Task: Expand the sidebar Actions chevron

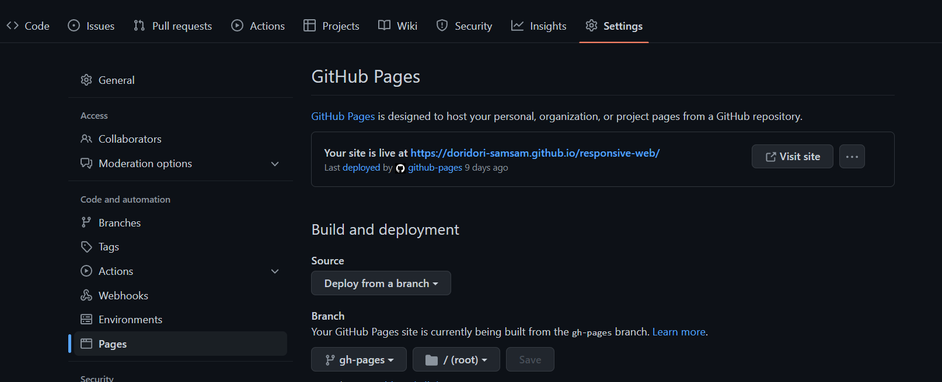Action: pyautogui.click(x=275, y=271)
